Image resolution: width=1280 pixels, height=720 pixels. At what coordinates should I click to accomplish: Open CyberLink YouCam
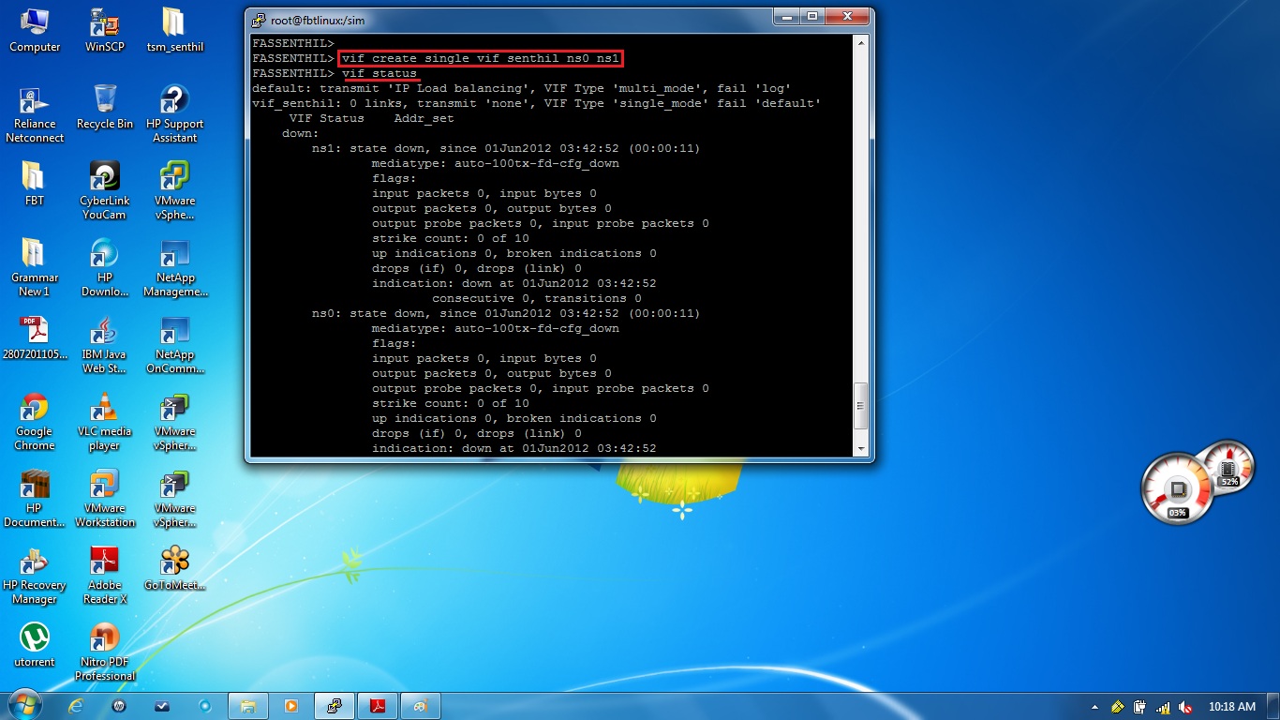click(104, 175)
